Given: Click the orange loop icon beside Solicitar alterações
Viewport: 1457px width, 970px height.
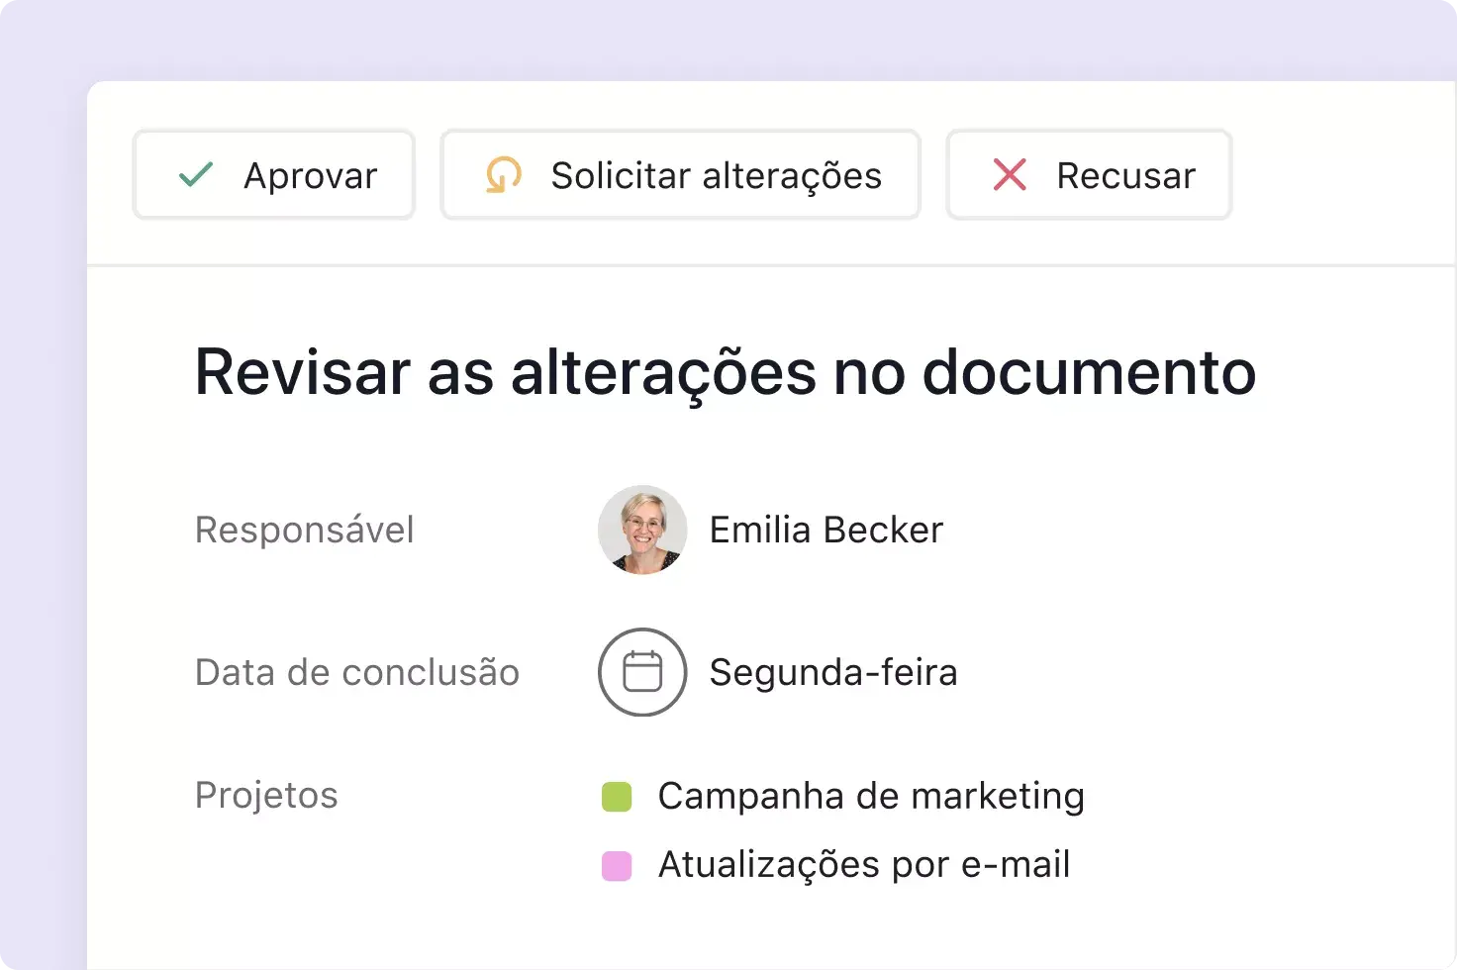Looking at the screenshot, I should click(x=504, y=174).
